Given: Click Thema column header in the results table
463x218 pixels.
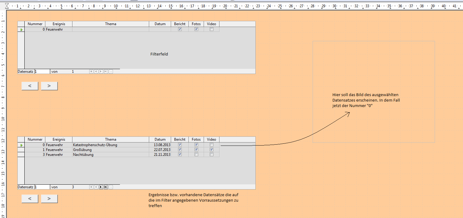Looking at the screenshot, I should pos(111,139).
